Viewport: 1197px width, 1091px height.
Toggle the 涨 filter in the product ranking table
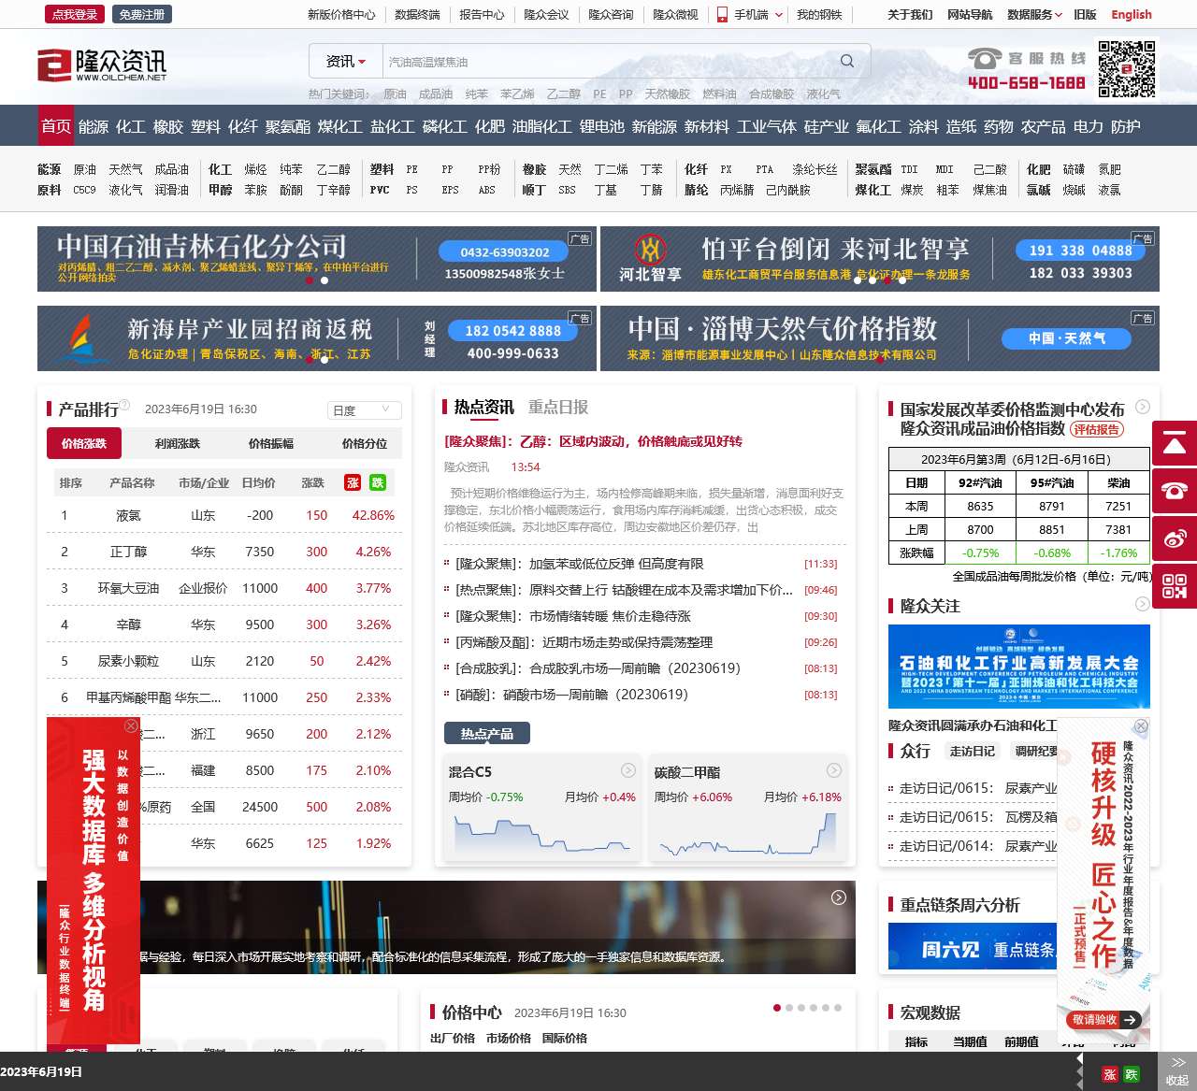(x=353, y=483)
